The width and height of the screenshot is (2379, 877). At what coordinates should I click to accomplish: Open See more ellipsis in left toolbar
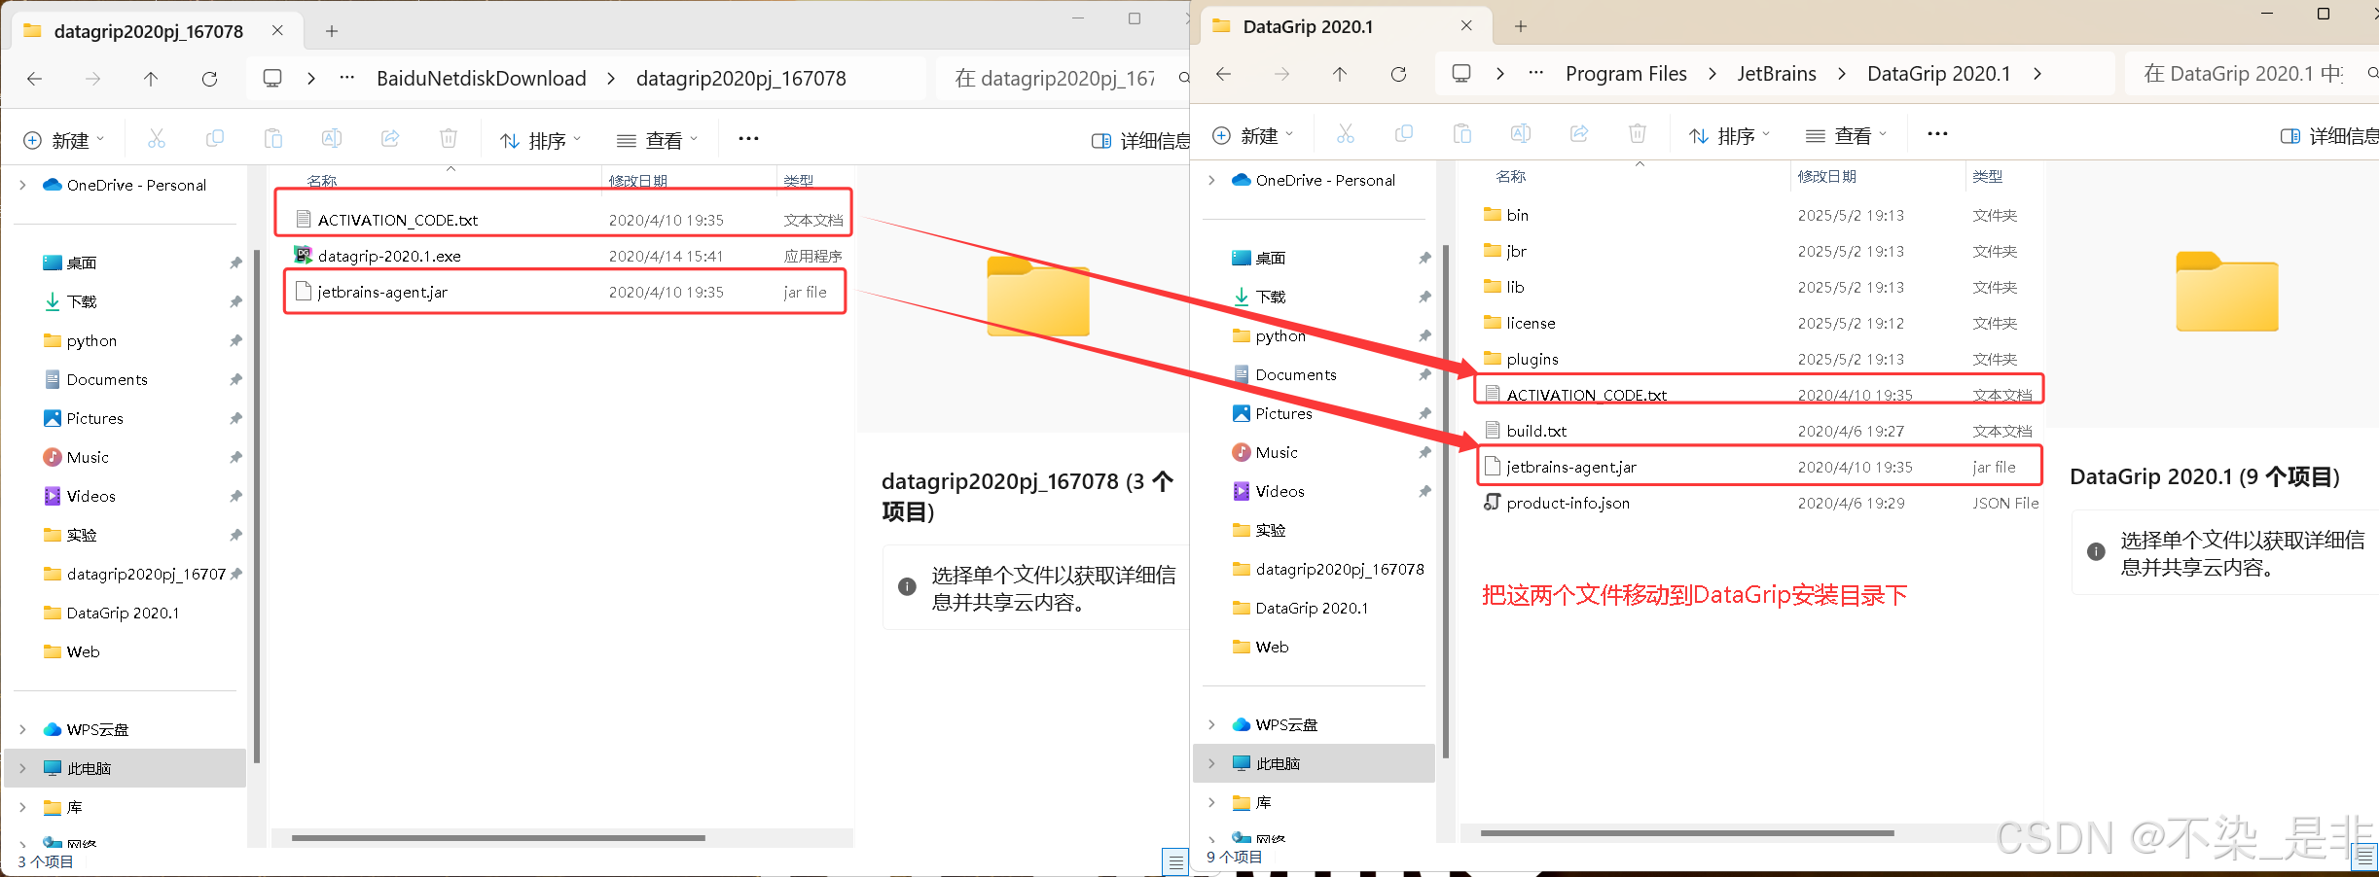(748, 139)
